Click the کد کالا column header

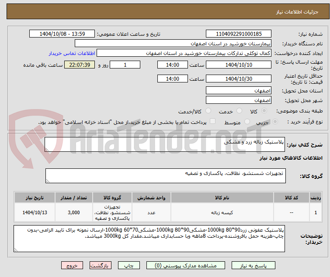(x=292, y=198)
